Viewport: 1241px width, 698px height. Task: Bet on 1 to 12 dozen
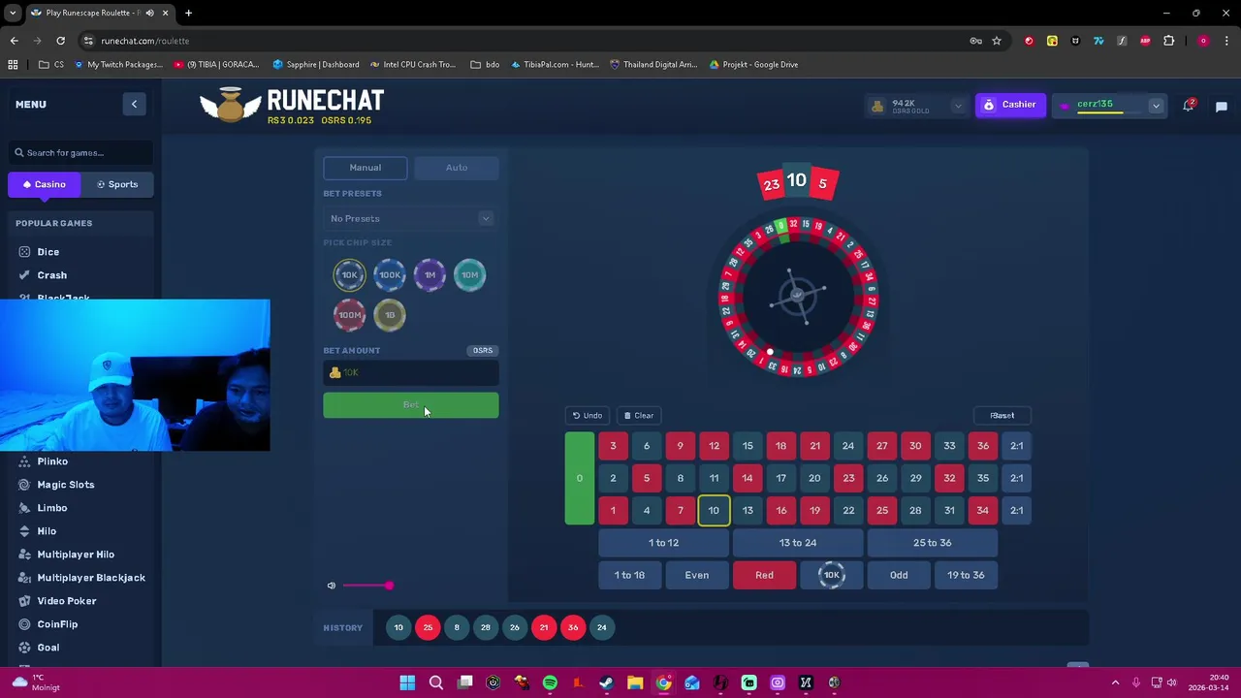(x=663, y=543)
